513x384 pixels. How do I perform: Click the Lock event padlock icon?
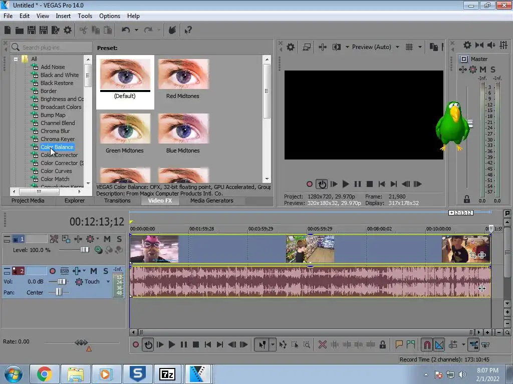(382, 344)
